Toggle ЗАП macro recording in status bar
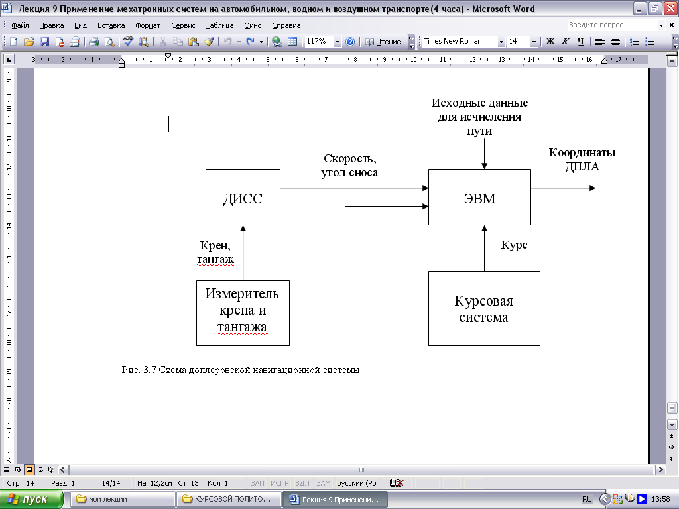Viewport: 679px width, 509px height. [257, 483]
